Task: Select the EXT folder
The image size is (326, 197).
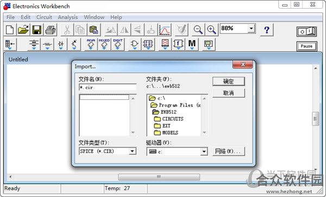Action: 162,125
